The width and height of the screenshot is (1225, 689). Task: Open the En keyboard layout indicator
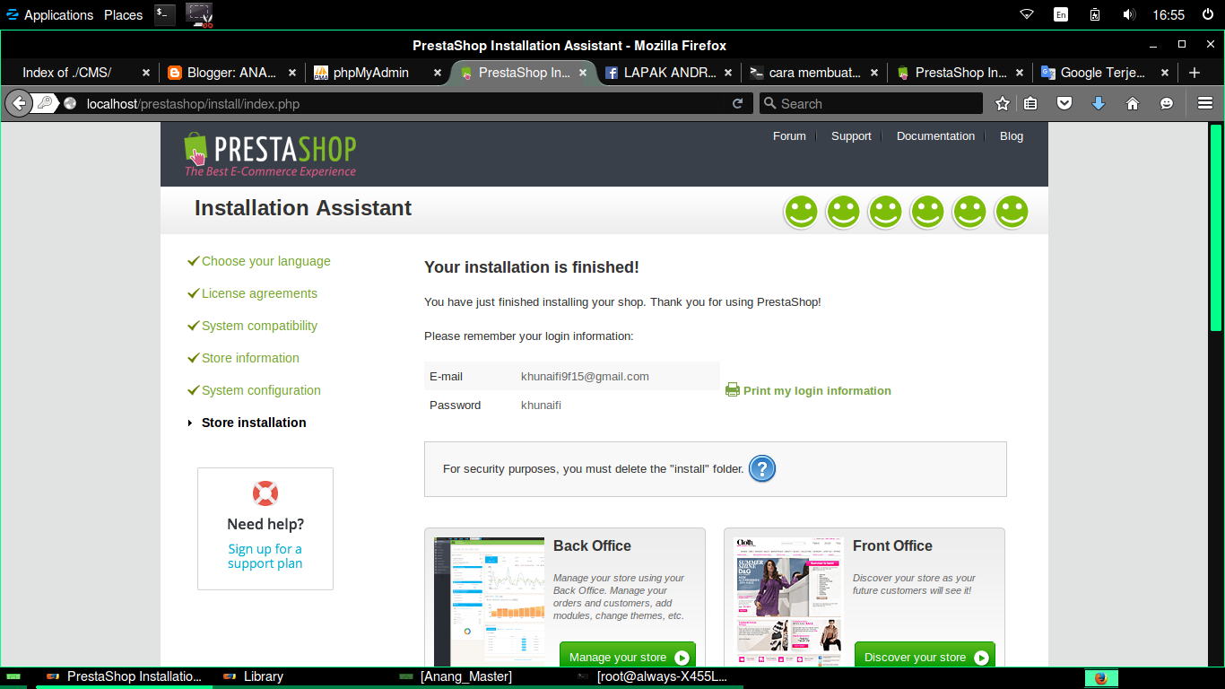(1061, 14)
